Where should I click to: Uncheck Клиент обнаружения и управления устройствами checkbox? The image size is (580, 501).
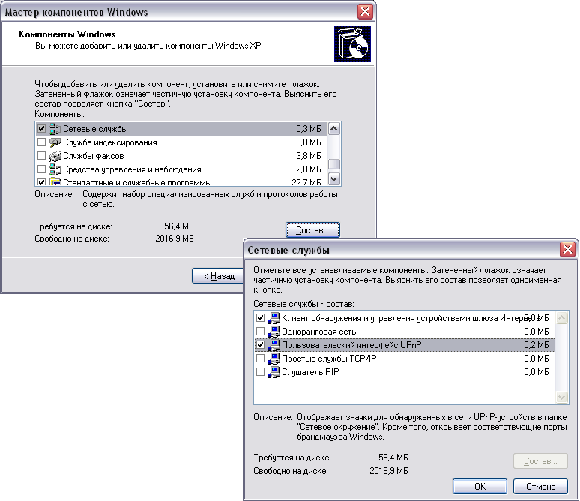tap(261, 318)
